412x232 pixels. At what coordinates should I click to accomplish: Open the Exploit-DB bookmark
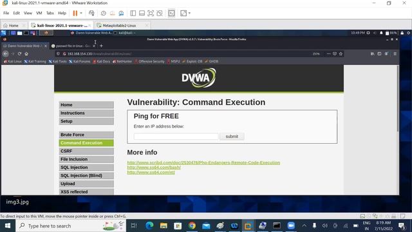(x=192, y=61)
